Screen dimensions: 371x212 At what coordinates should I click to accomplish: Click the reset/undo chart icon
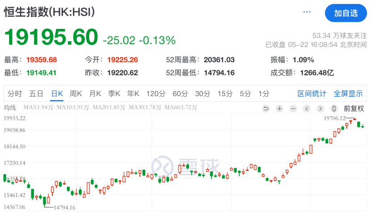[266, 109]
